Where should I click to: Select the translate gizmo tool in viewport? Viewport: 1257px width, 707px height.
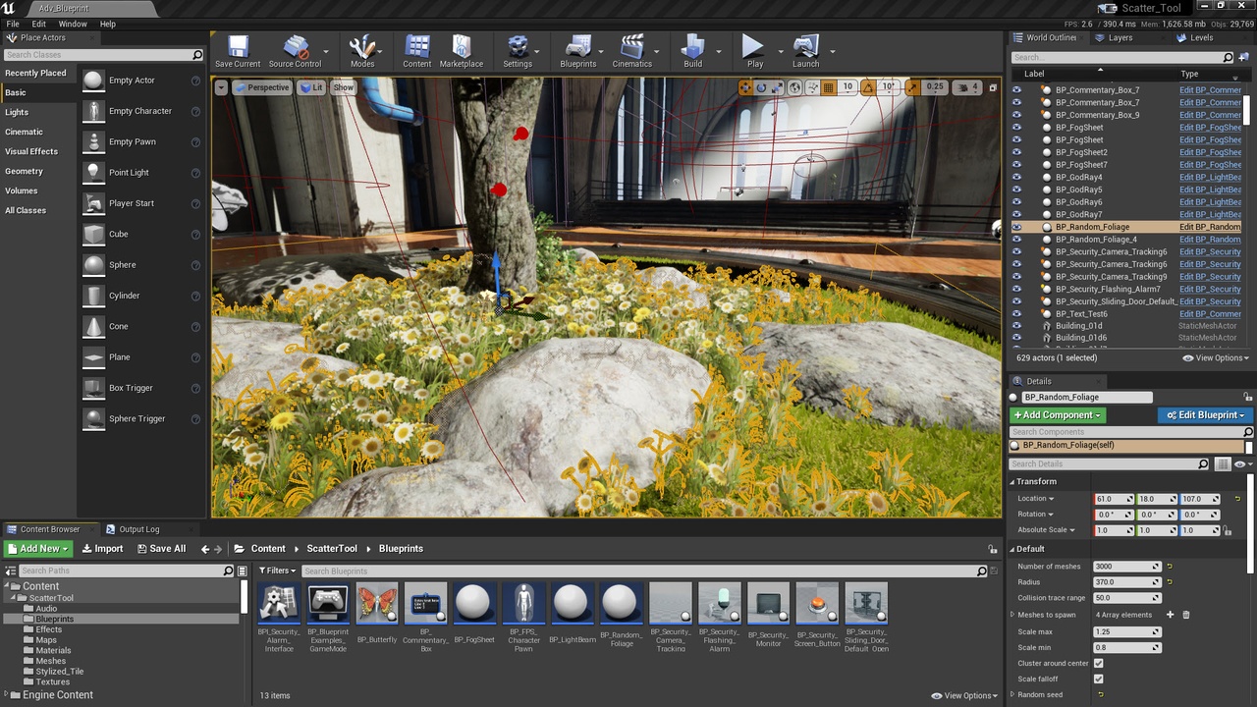click(745, 87)
